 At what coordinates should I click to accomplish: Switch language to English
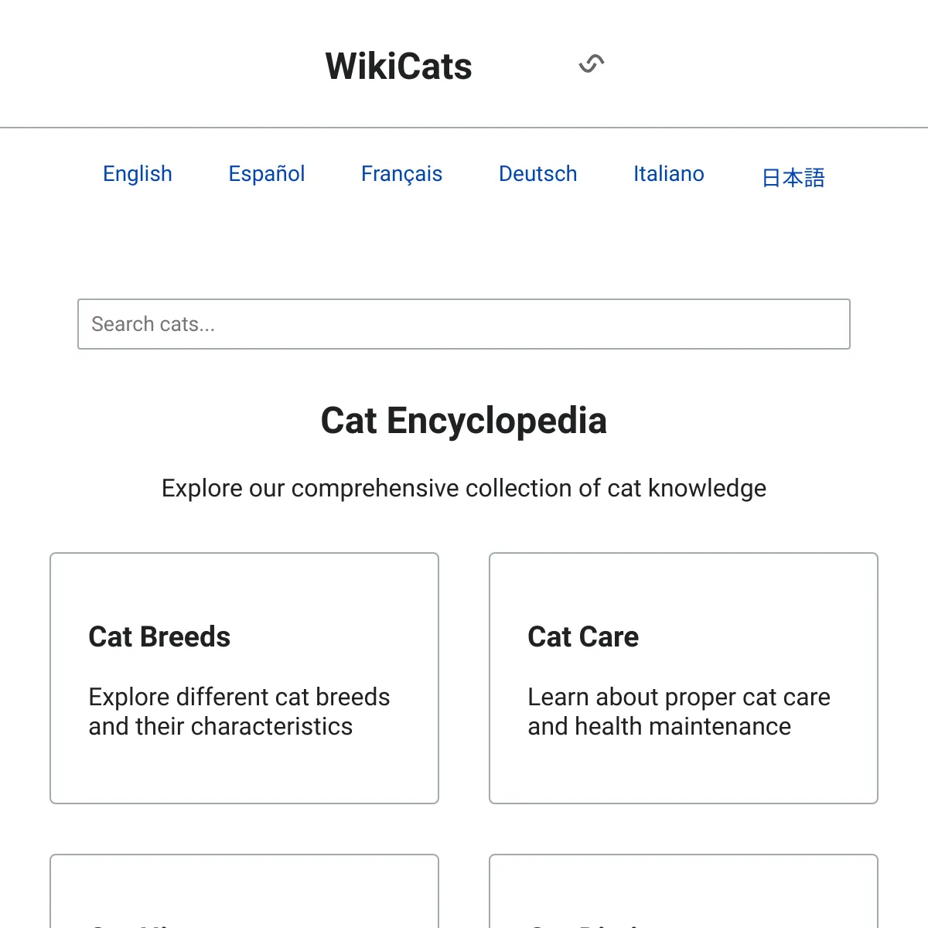(138, 174)
